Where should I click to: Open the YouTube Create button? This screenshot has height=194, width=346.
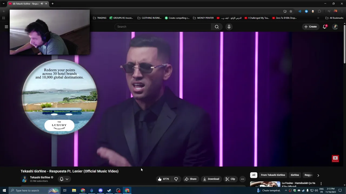point(310,27)
